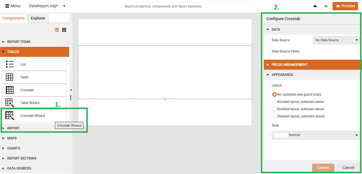This screenshot has height=174, width=362.
Task: Click the Redo arrow icon
Action: coord(326,6)
